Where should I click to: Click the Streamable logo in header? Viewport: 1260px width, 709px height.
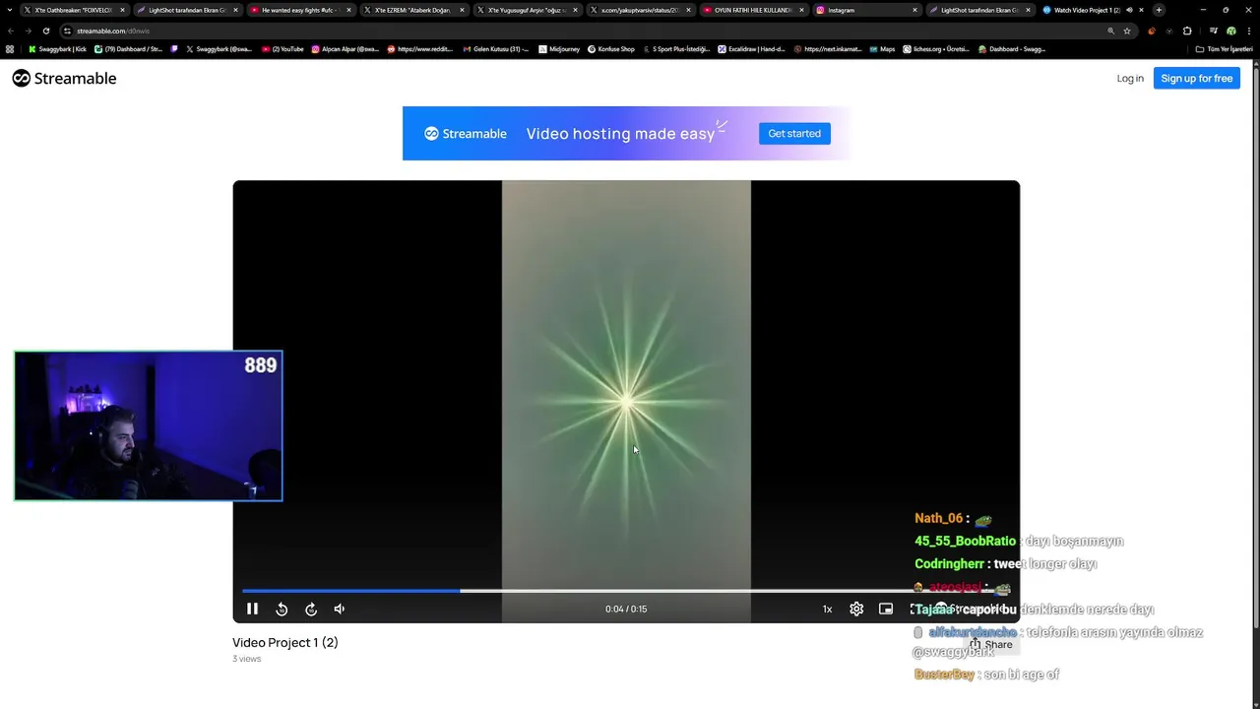64,78
